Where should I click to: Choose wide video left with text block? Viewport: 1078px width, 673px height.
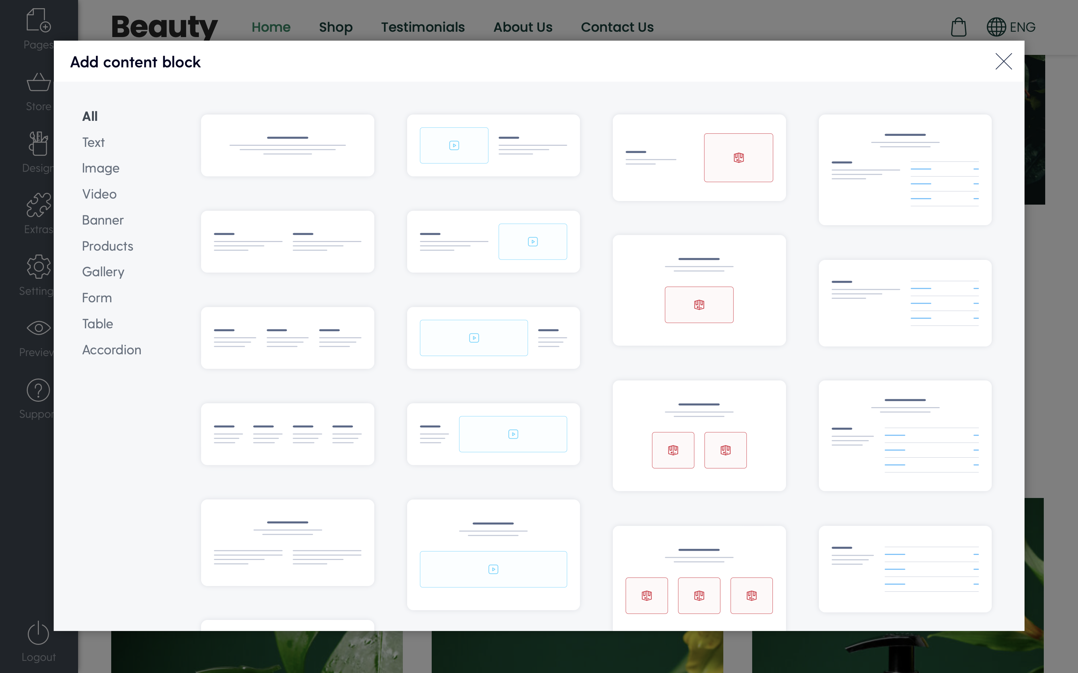[x=493, y=337]
